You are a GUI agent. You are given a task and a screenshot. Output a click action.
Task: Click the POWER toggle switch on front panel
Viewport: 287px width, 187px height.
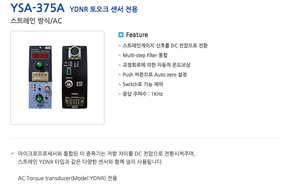pyautogui.click(x=47, y=98)
